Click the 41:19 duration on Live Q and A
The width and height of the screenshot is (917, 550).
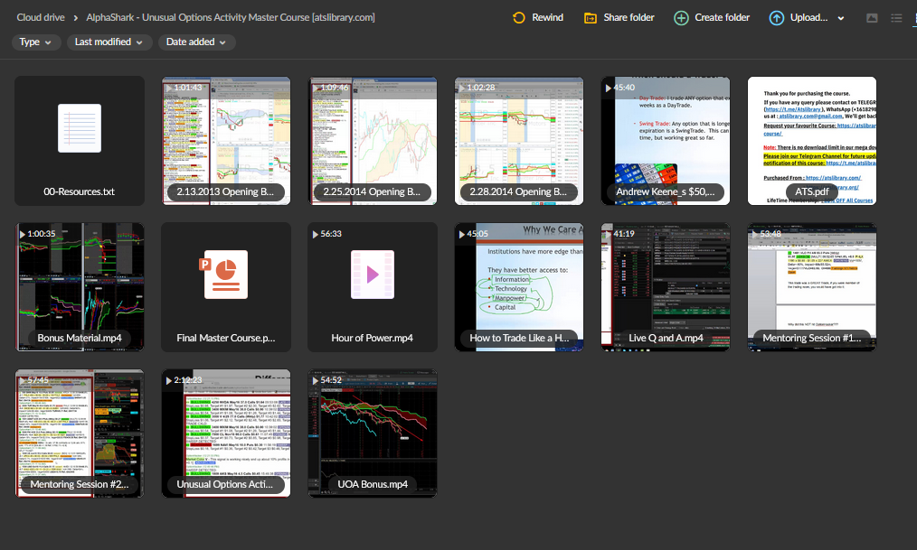tap(624, 234)
